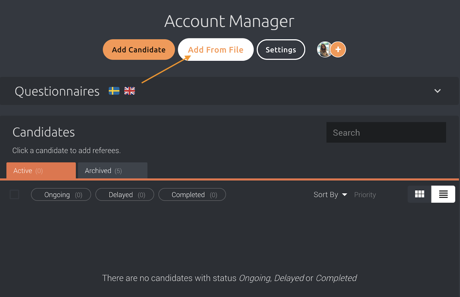Switch to list view layout
Viewport: 460px width, 297px height.
[x=443, y=194]
